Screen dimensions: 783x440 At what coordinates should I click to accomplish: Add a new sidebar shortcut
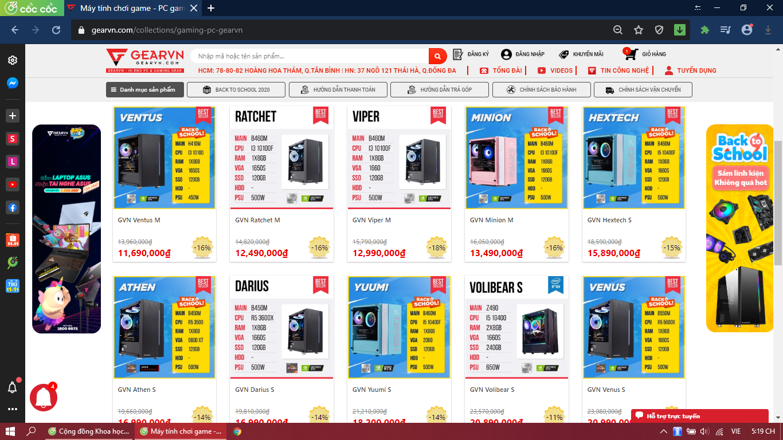coord(12,116)
